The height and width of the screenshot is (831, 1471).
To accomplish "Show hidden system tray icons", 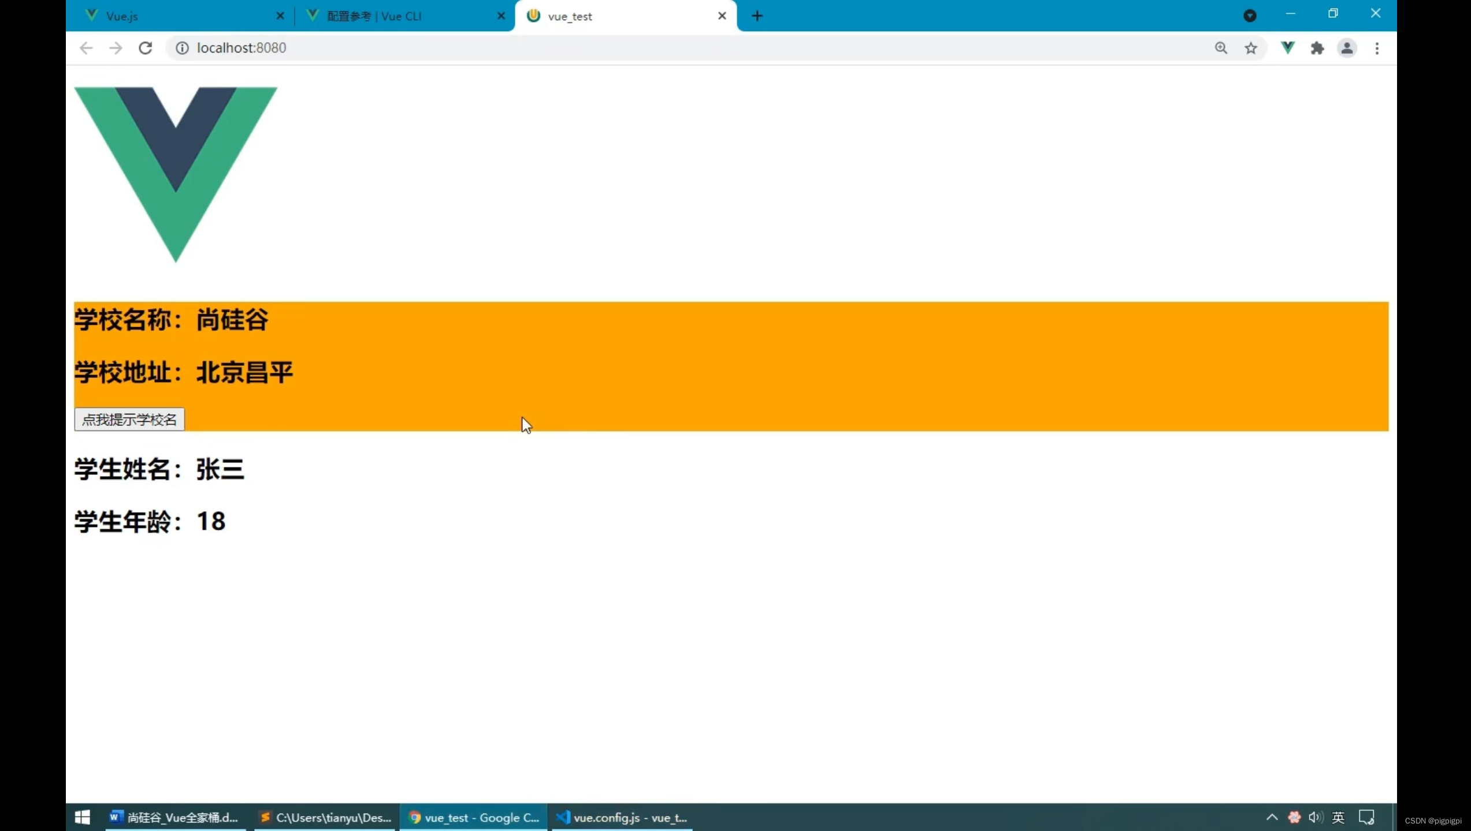I will tap(1272, 817).
